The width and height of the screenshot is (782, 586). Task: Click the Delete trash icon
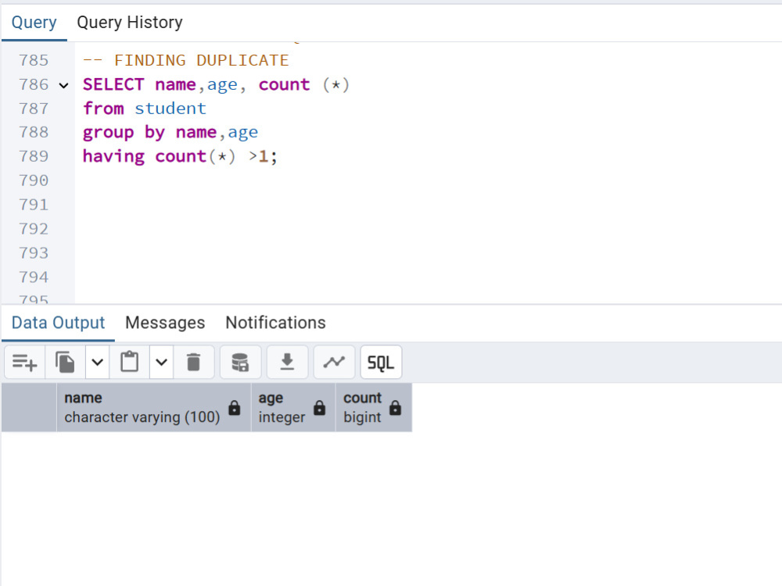tap(193, 363)
